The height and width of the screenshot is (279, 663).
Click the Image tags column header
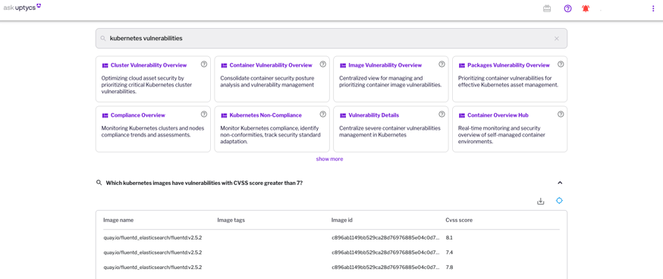pos(231,220)
